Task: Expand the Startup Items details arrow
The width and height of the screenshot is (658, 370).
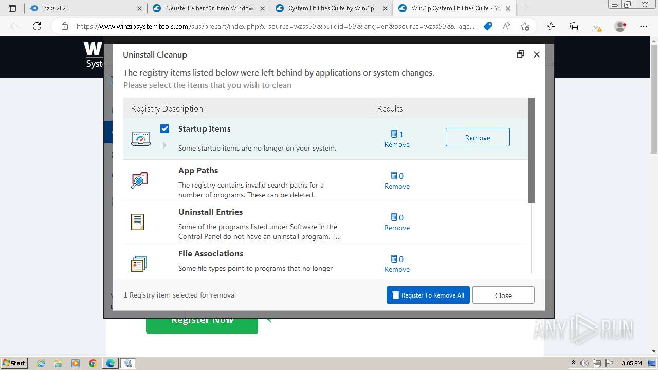Action: 164,145
